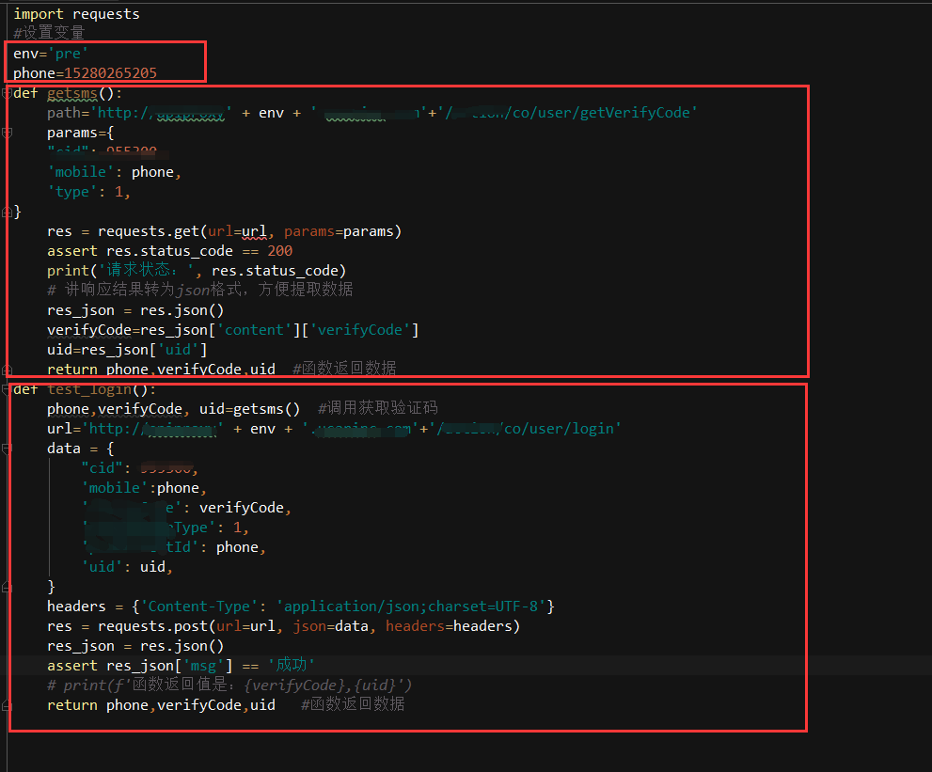
Task: Click "cid" key in the data dict
Action: [x=103, y=468]
